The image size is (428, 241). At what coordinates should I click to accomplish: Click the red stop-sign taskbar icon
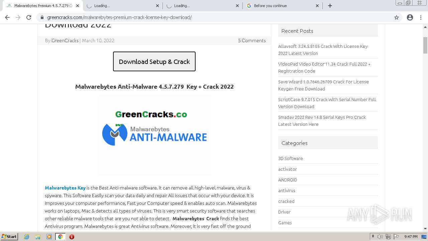(72, 237)
